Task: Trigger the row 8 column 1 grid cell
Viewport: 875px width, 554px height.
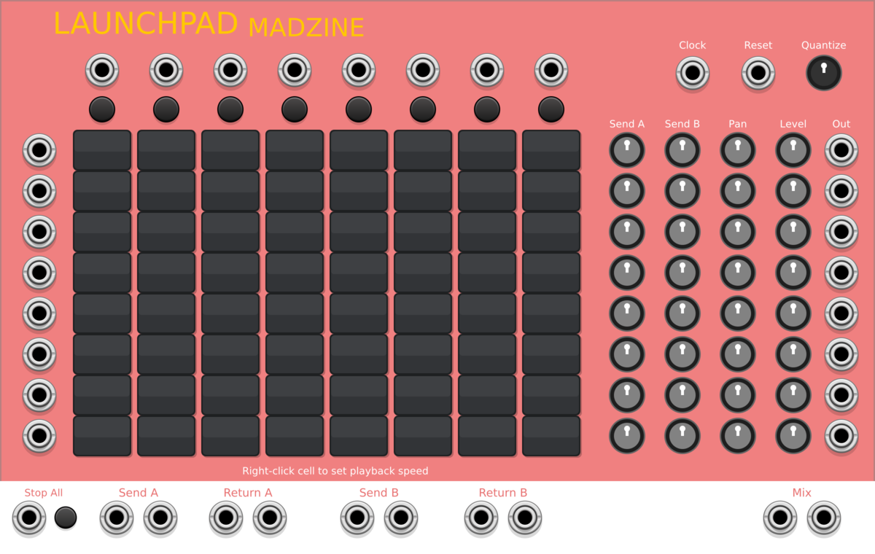Action: click(x=102, y=436)
